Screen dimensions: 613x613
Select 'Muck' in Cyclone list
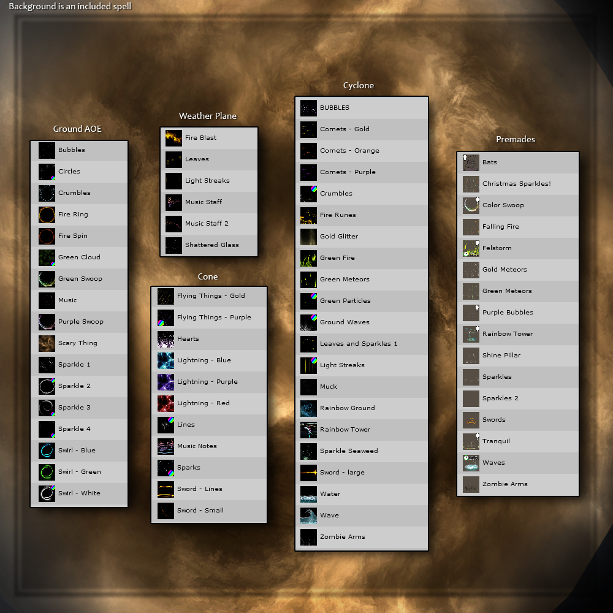pyautogui.click(x=362, y=387)
